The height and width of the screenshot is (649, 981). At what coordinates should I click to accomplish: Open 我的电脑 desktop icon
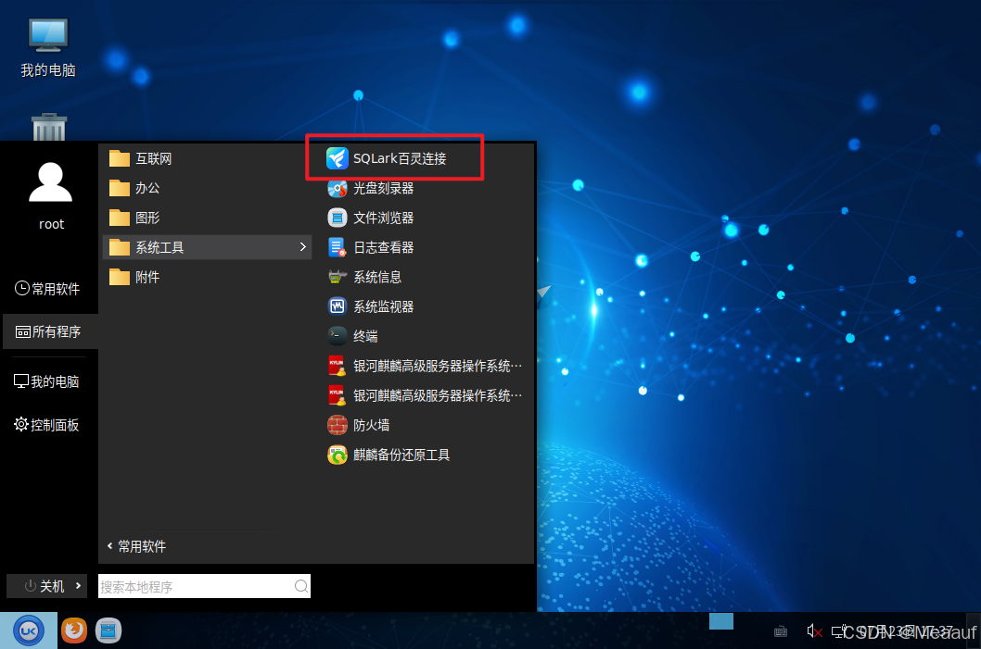(x=48, y=47)
